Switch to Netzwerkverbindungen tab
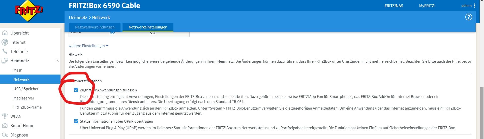This screenshot has width=484, height=139. click(x=95, y=27)
